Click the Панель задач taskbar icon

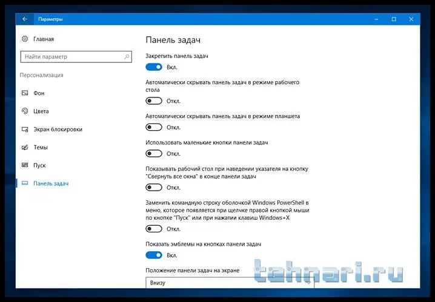point(25,183)
